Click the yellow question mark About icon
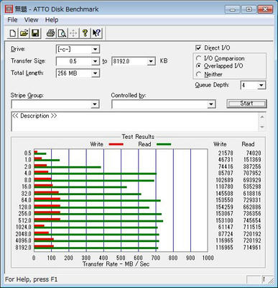 pyautogui.click(x=85, y=33)
